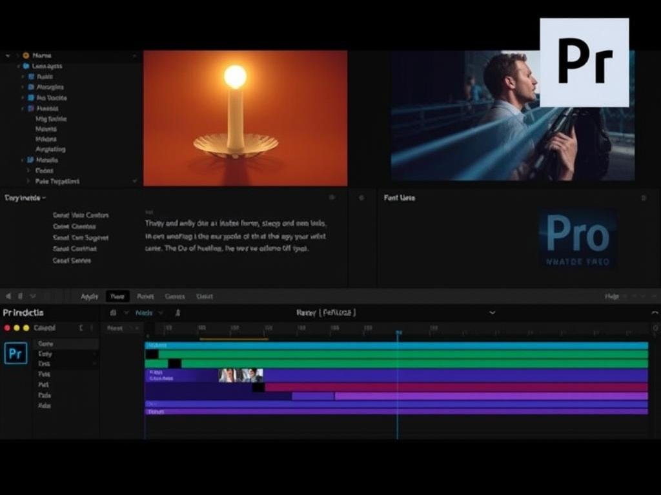Click the second yellow dot control

point(26,328)
